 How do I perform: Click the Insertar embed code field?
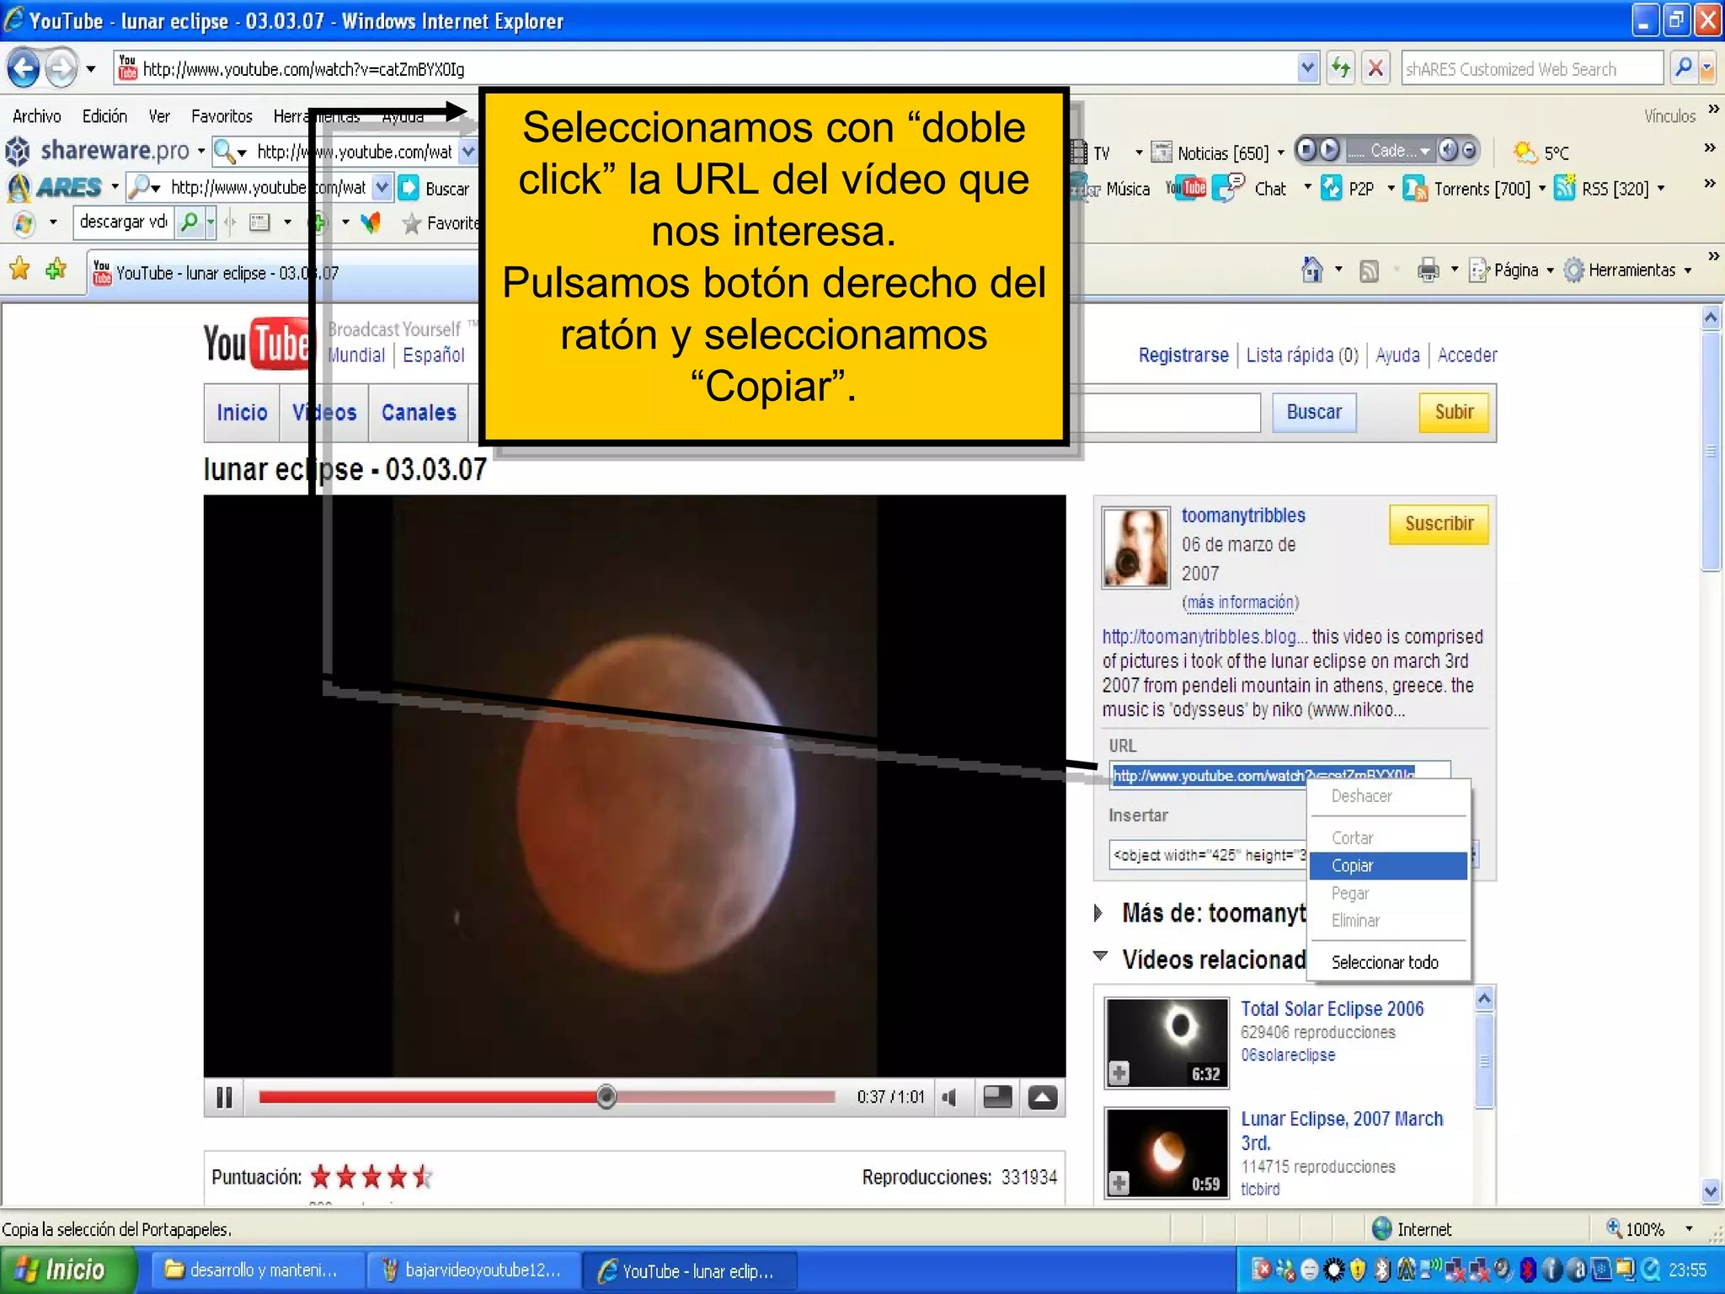[1209, 854]
